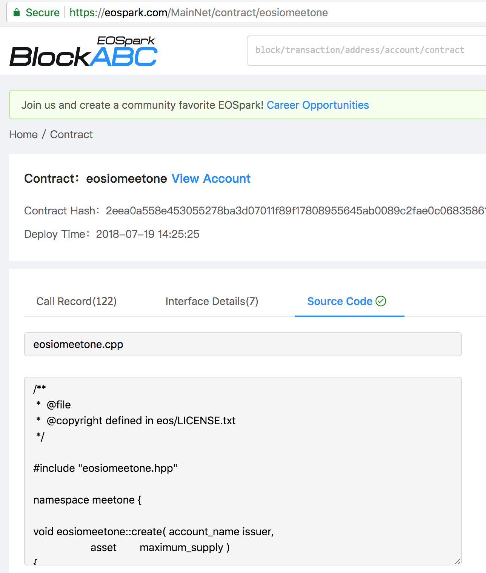Open the Career Opportunities link

318,105
